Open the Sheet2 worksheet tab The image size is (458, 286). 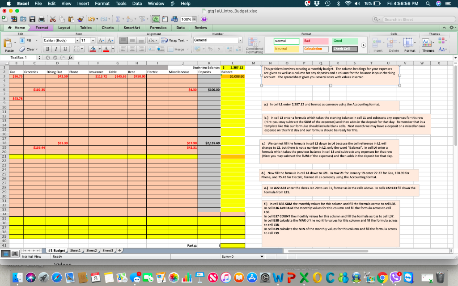(x=92, y=250)
